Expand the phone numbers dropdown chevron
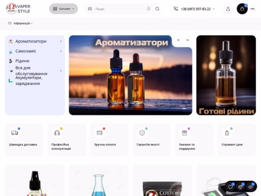 pyautogui.click(x=214, y=9)
